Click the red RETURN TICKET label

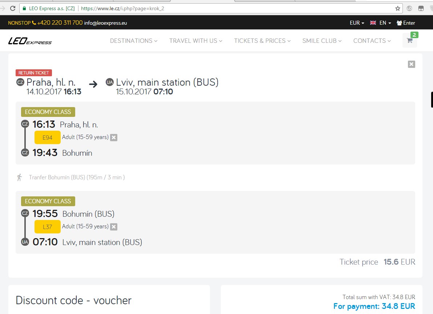(34, 73)
